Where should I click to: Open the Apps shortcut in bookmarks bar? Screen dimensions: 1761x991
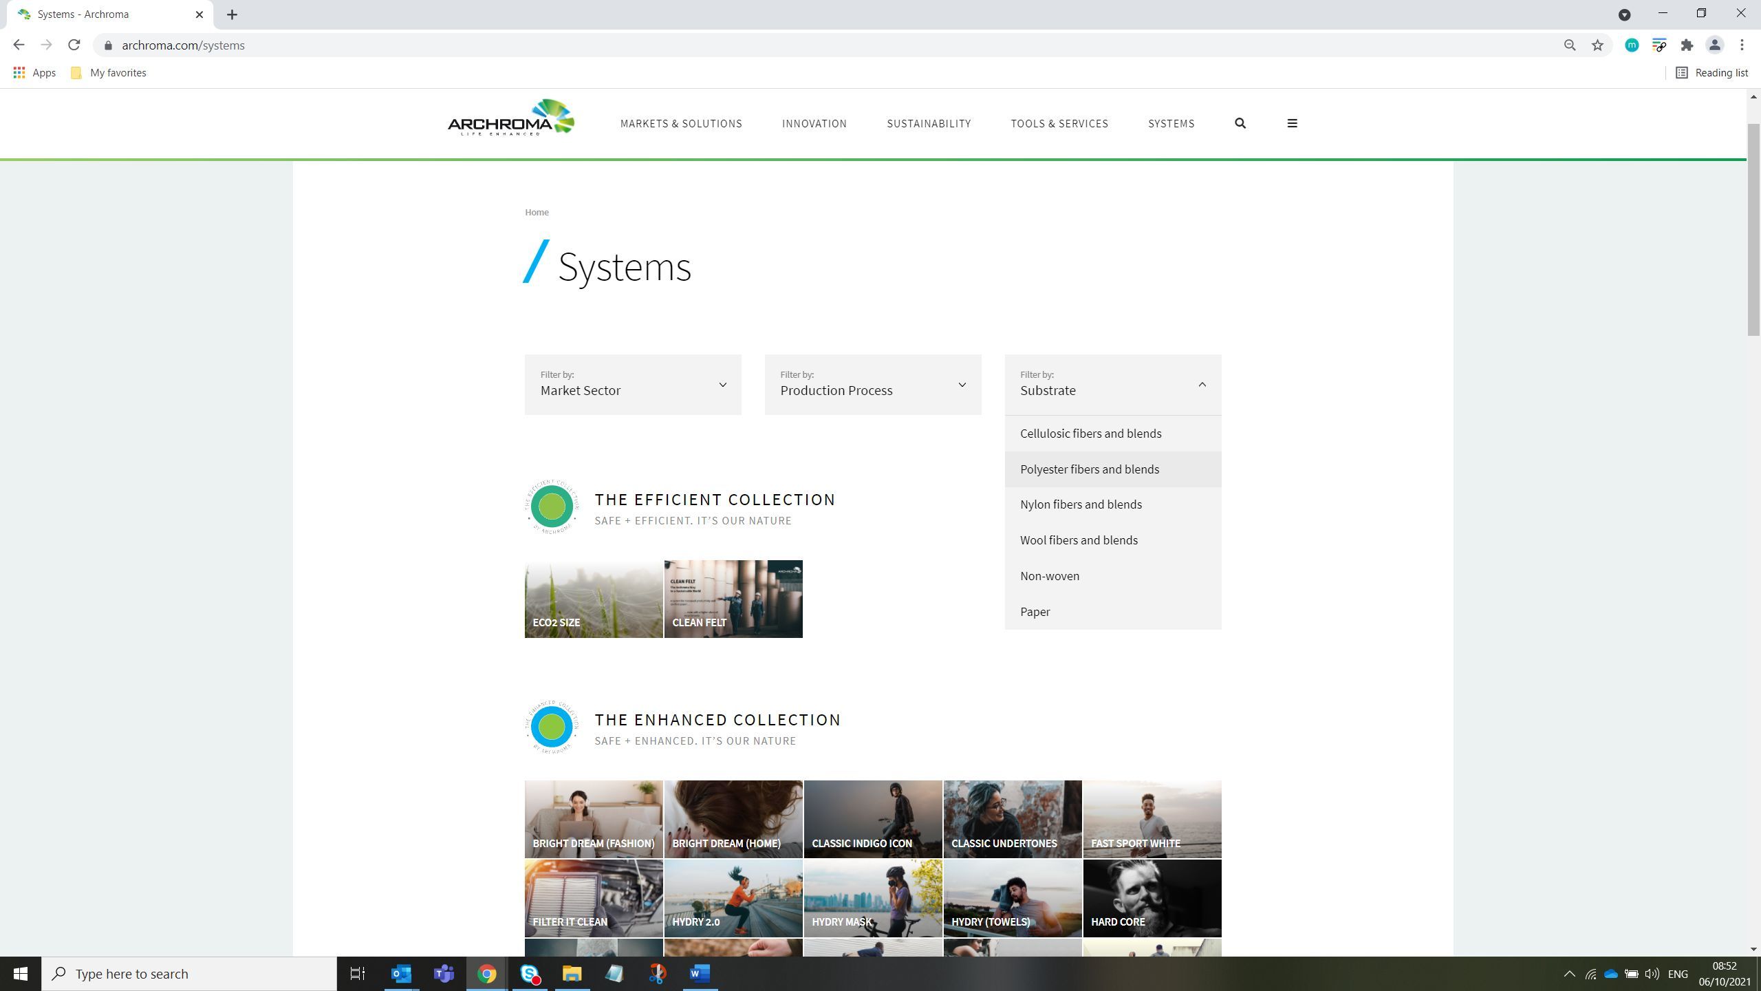click(34, 72)
